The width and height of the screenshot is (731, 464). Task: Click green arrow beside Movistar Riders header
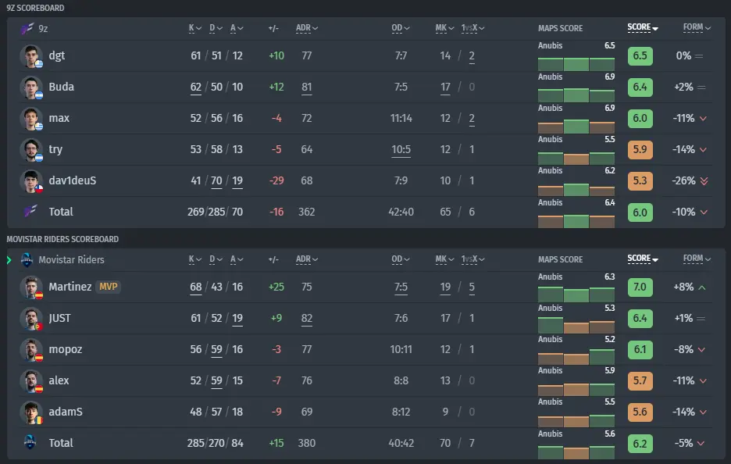pos(9,260)
